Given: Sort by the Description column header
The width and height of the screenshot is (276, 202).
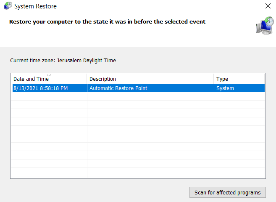Looking at the screenshot, I should pos(103,79).
